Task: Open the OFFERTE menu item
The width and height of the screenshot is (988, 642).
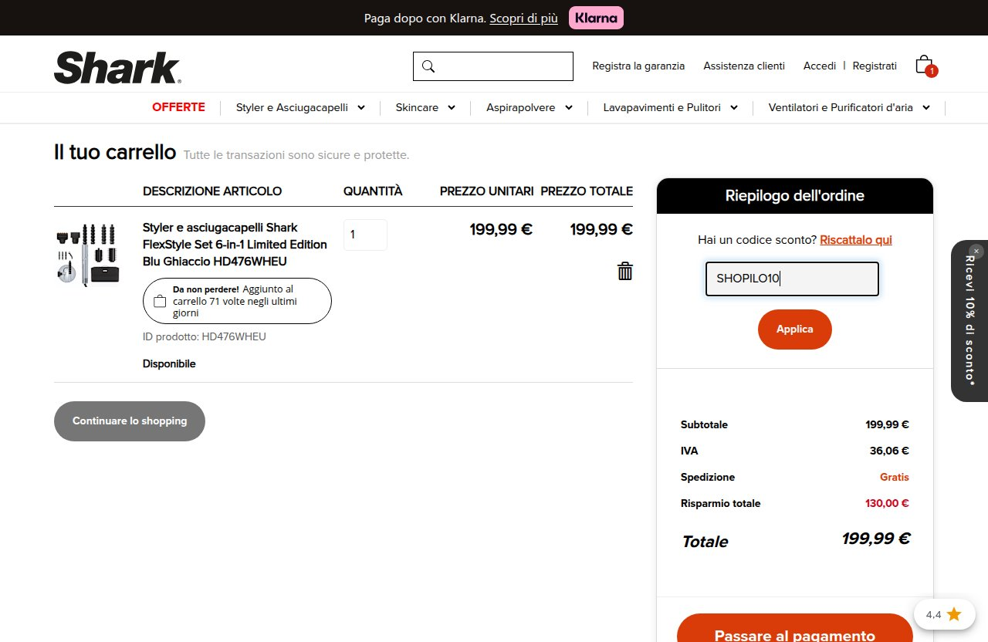Action: pyautogui.click(x=178, y=107)
